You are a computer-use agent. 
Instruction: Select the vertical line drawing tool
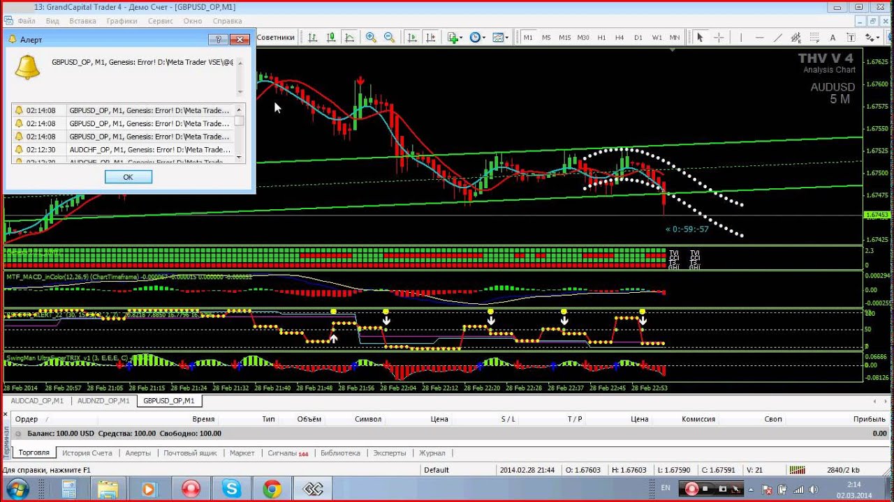click(x=741, y=38)
